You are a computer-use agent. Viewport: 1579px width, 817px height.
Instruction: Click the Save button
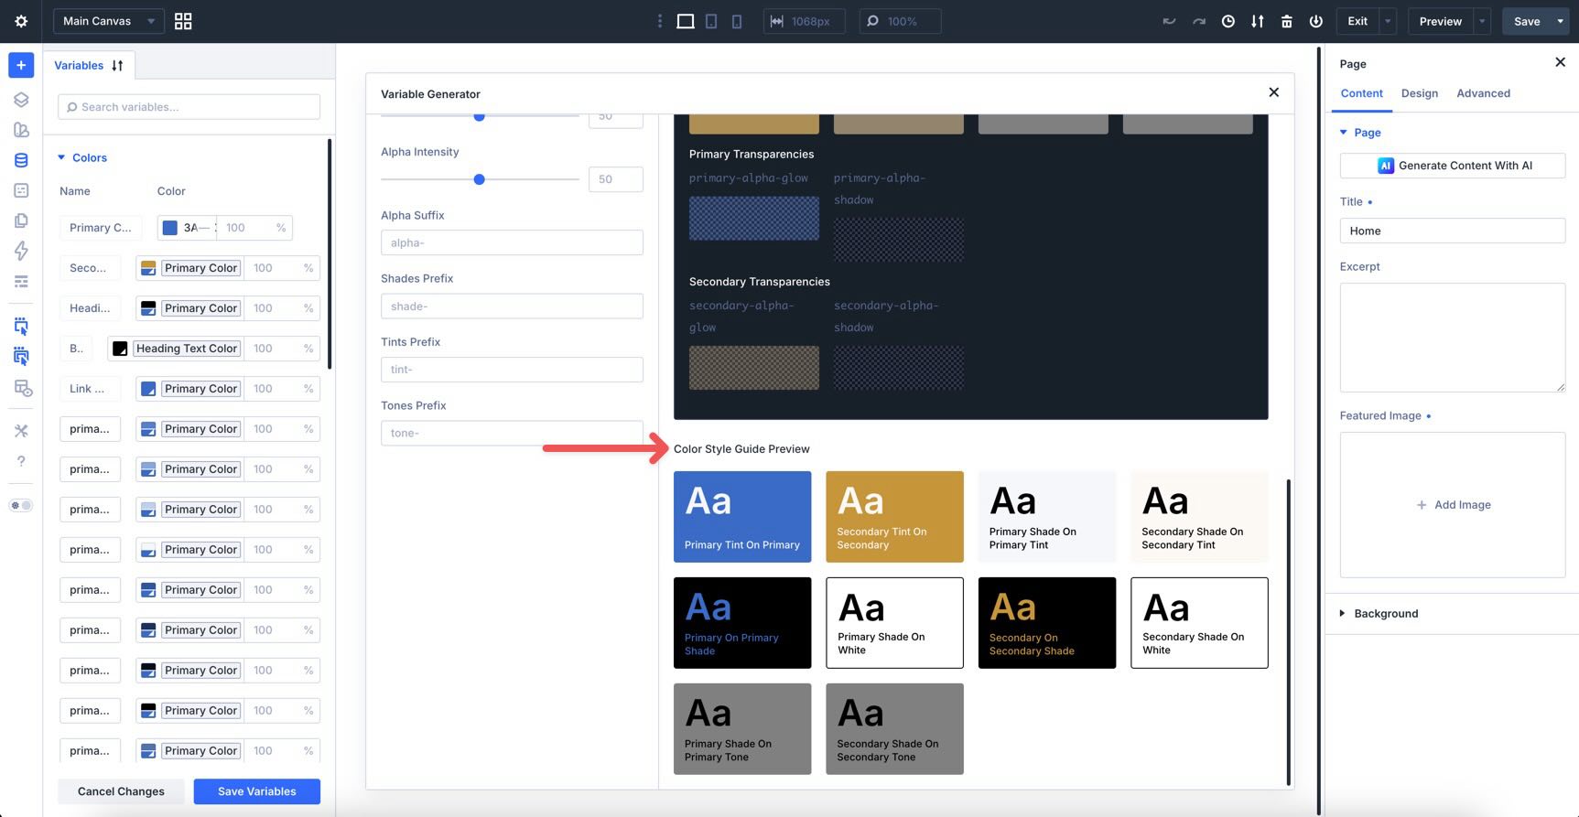coord(1526,21)
